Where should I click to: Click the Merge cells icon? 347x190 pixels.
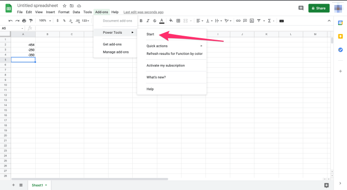(x=186, y=21)
